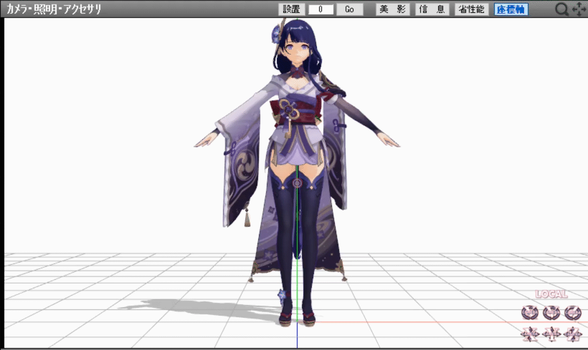Click the Y-axis move handle icon
Screen dimensions: 588x350
pos(551,334)
